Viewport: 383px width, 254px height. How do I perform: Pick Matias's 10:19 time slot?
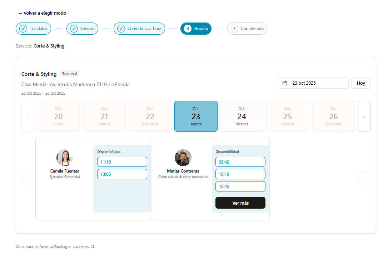[x=240, y=174]
